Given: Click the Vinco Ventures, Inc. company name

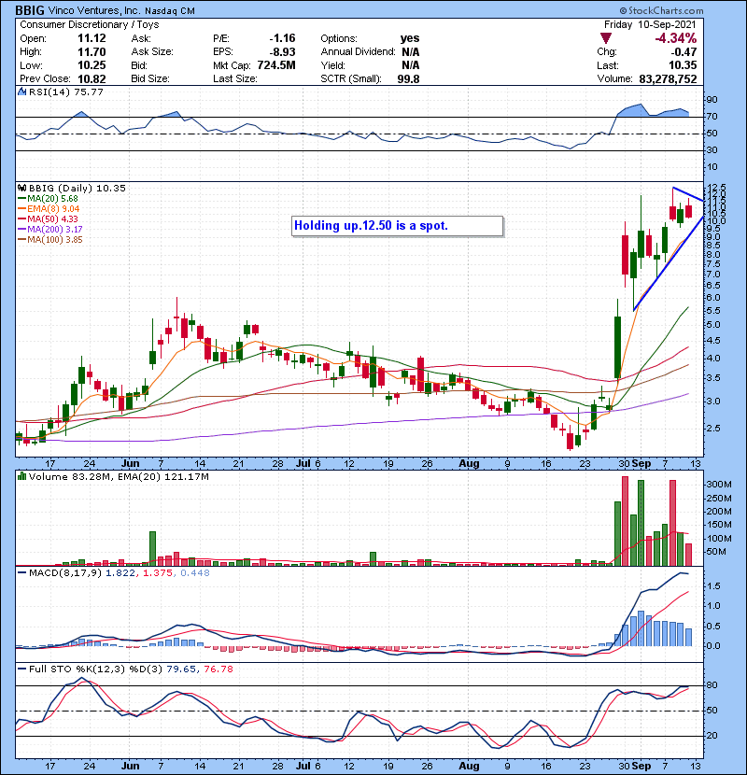Looking at the screenshot, I should [x=94, y=10].
